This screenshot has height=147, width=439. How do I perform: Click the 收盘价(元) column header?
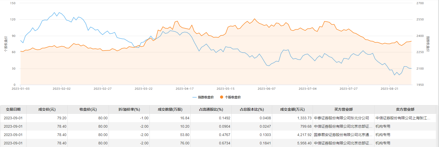click(88, 110)
